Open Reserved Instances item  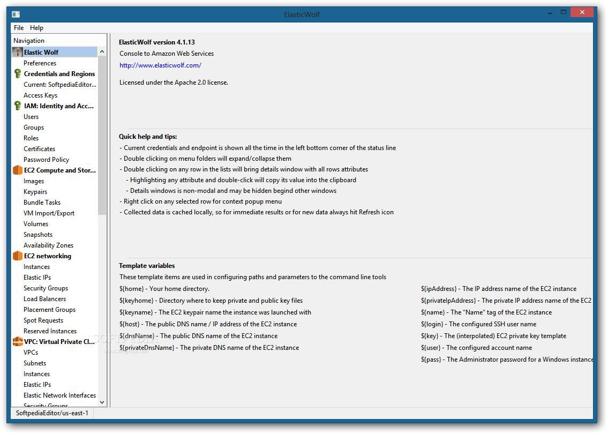click(x=50, y=331)
